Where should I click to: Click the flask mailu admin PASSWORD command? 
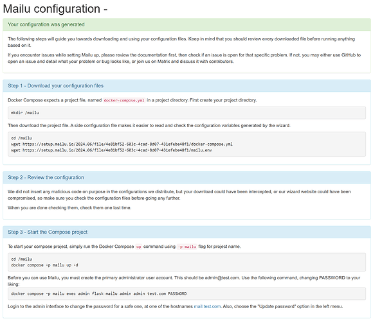coord(99,293)
